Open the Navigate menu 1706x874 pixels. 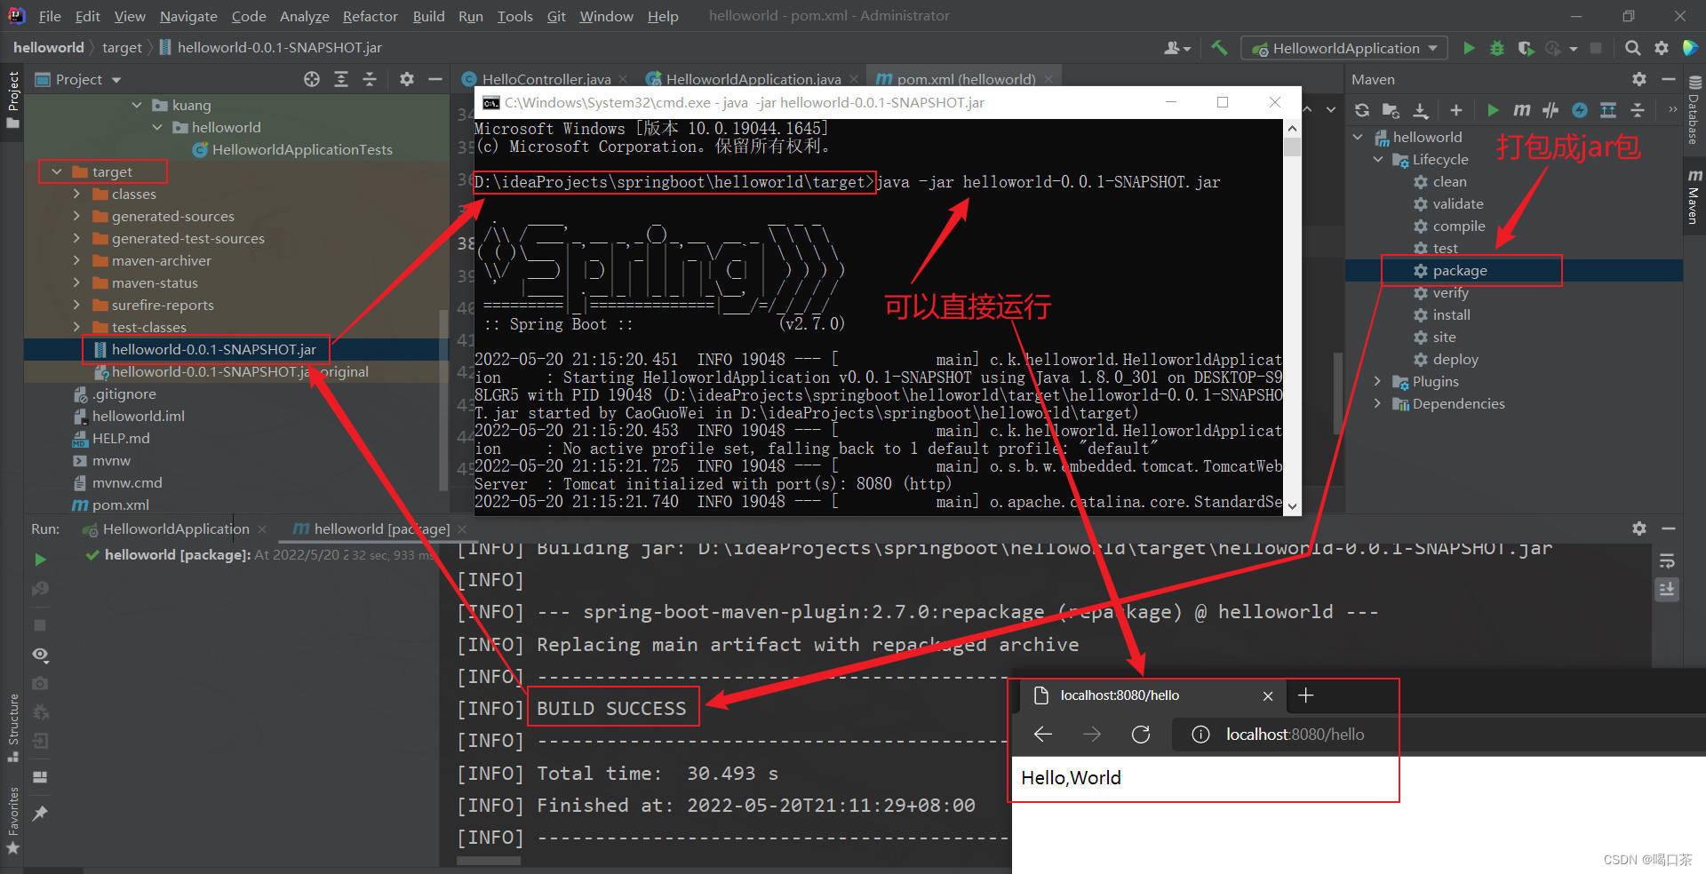click(188, 16)
